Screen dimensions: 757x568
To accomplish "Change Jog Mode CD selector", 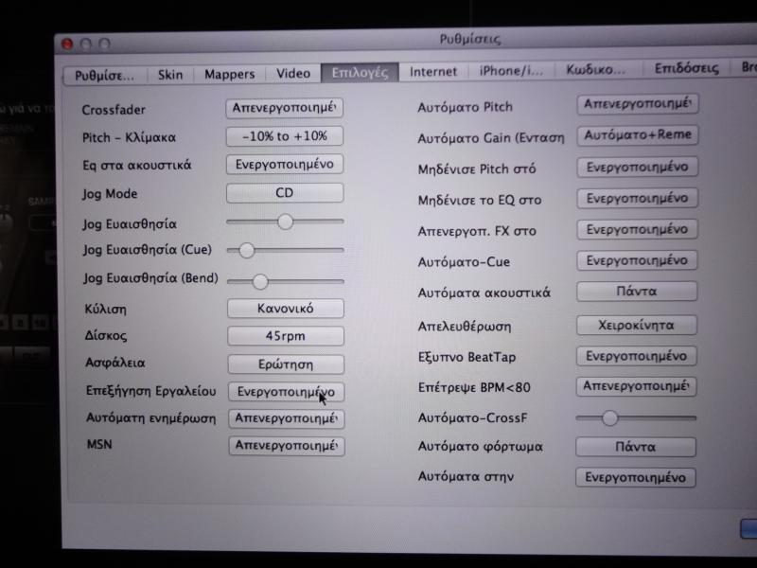I will [x=284, y=193].
